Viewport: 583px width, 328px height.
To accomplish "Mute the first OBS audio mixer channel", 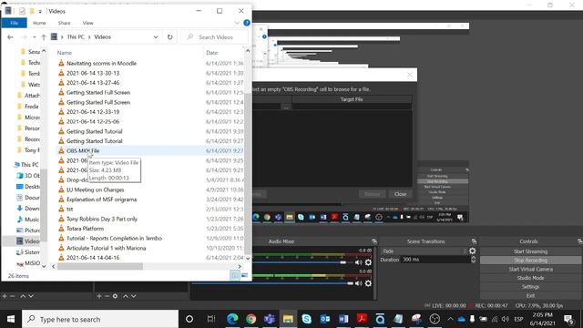I will [x=358, y=262].
